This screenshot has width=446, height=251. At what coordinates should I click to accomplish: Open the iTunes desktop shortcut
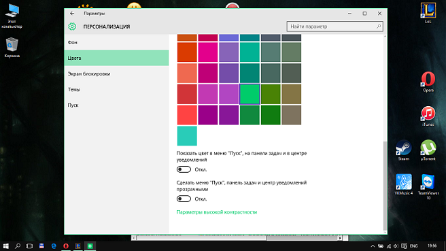428,116
